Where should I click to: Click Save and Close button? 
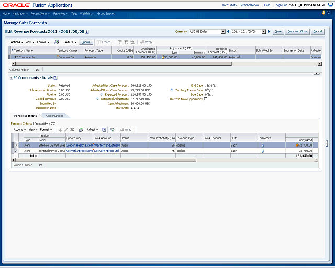pyautogui.click(x=297, y=31)
